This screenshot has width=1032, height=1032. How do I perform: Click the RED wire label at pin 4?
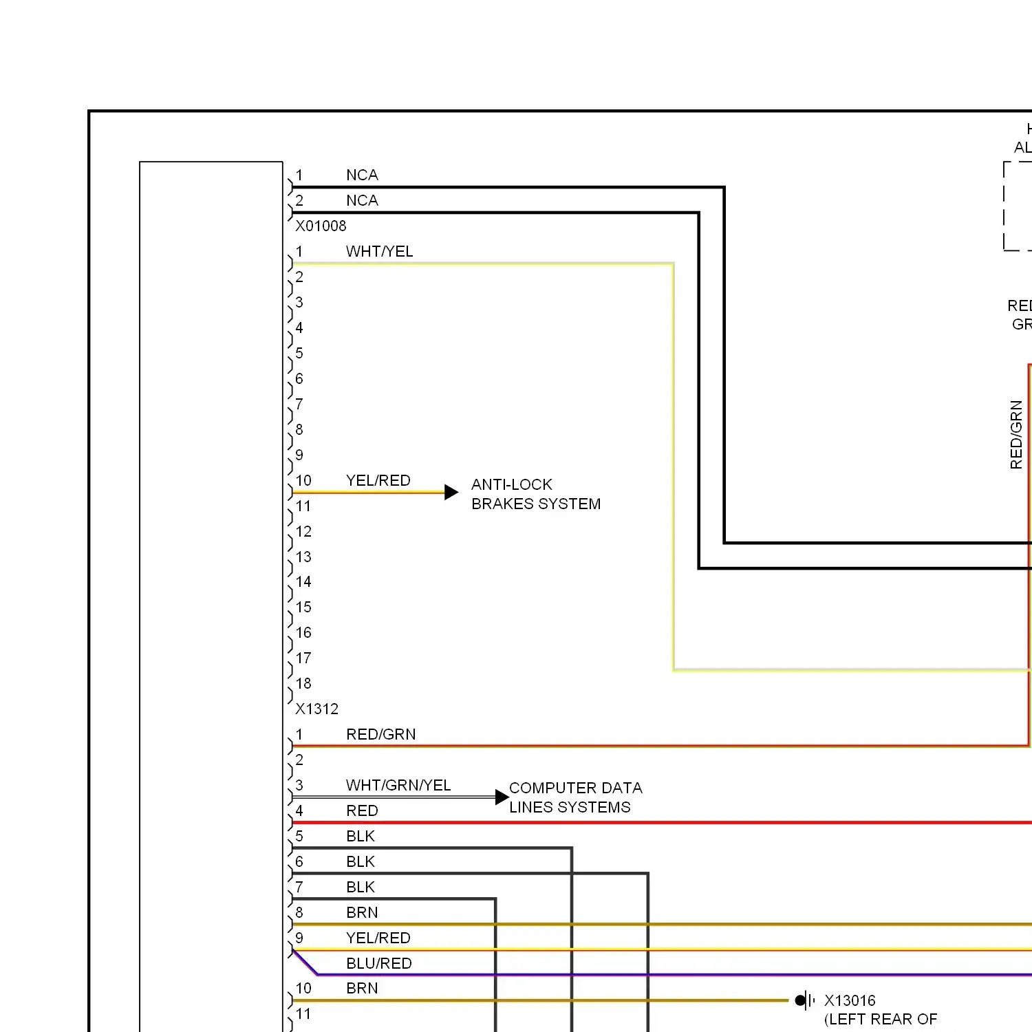[363, 810]
